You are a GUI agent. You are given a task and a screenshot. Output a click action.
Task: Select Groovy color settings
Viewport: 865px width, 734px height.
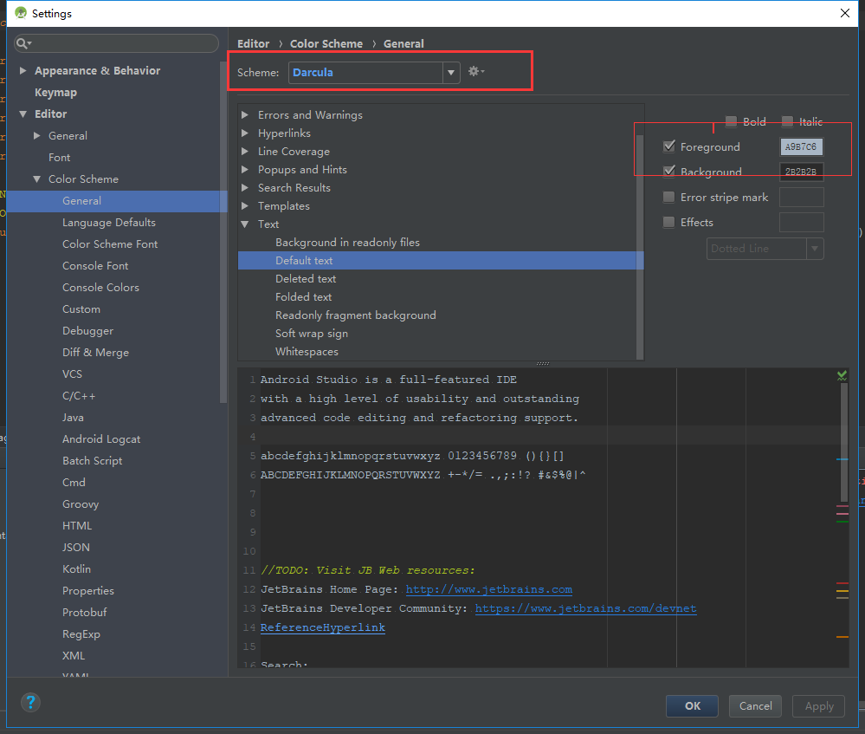pos(81,504)
